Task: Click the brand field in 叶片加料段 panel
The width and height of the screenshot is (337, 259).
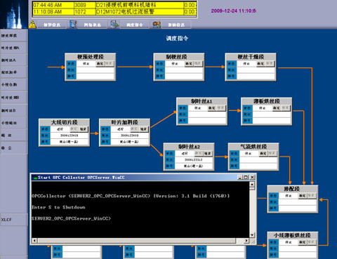Action: tap(130, 142)
